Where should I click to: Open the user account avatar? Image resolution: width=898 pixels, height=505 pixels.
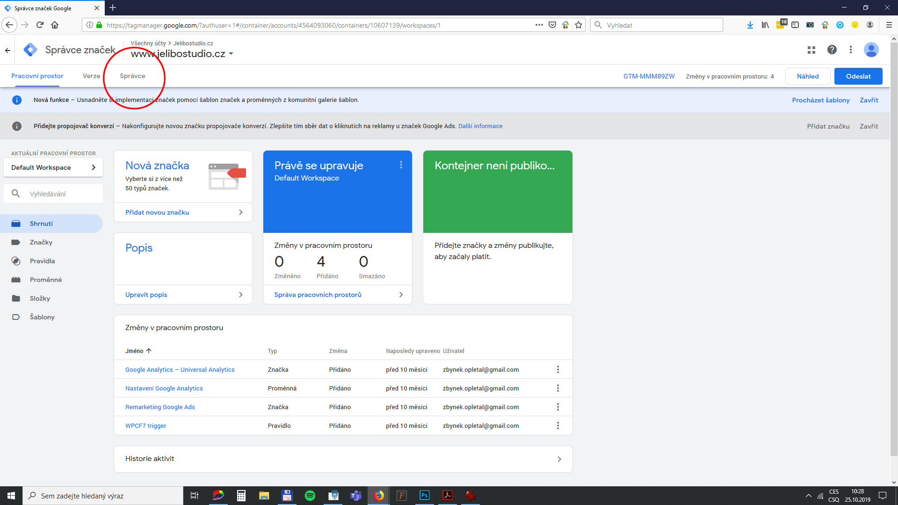pos(871,50)
